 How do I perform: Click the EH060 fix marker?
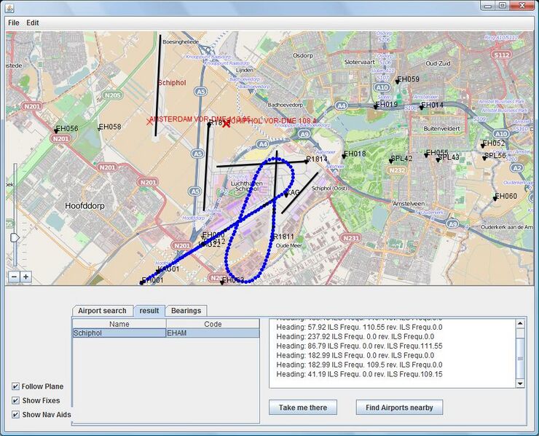pos(495,199)
